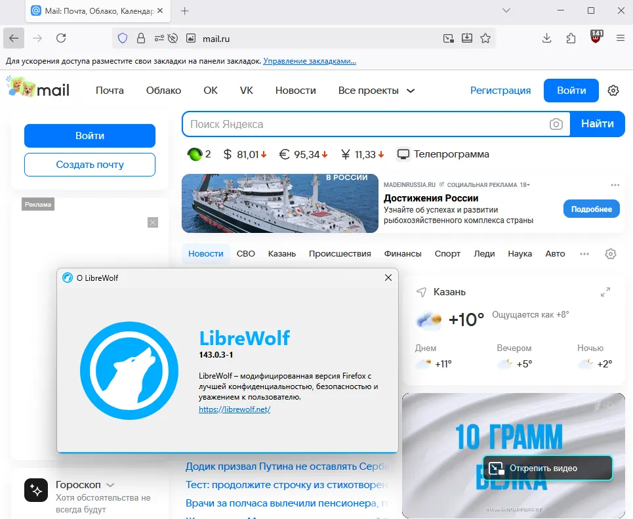Close the advertisement with the X

(153, 222)
